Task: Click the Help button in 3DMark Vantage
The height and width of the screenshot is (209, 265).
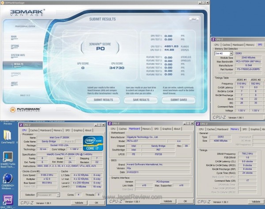Action: 193,19
